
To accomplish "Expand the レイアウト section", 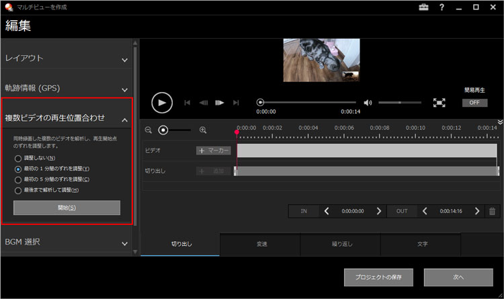I will click(124, 59).
